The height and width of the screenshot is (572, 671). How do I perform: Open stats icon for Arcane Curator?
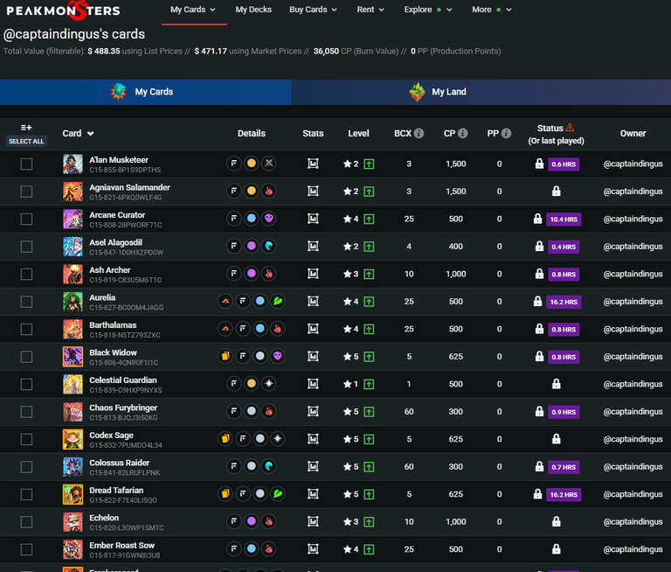click(x=313, y=219)
